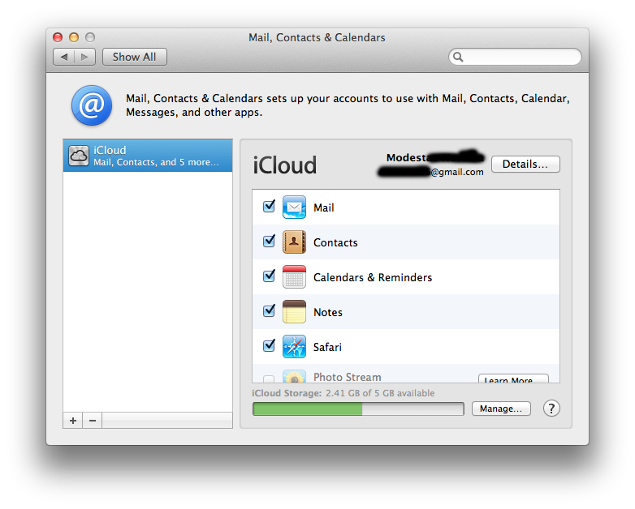
Task: Click the large 'iCloud' heading
Action: click(285, 165)
